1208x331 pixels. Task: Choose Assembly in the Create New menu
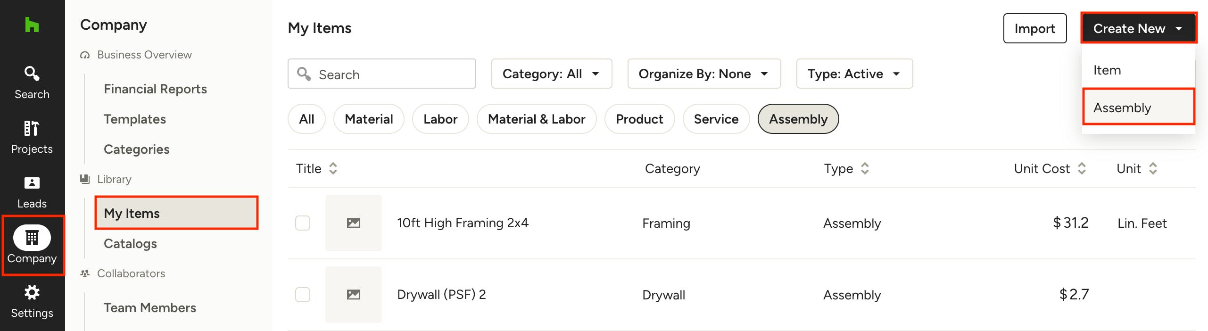tap(1138, 107)
